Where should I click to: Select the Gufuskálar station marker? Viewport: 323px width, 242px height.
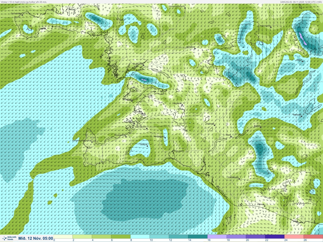click(x=22, y=15)
